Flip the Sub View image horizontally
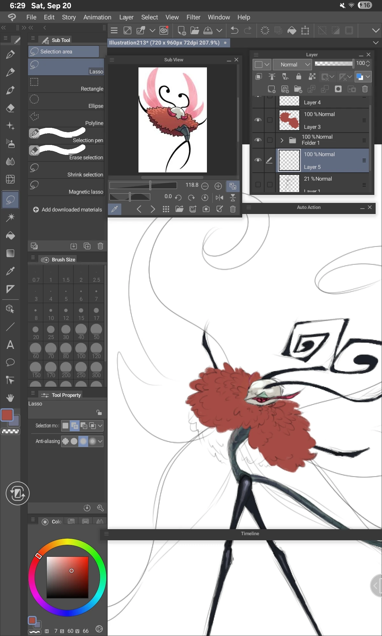The height and width of the screenshot is (636, 382). click(x=219, y=197)
